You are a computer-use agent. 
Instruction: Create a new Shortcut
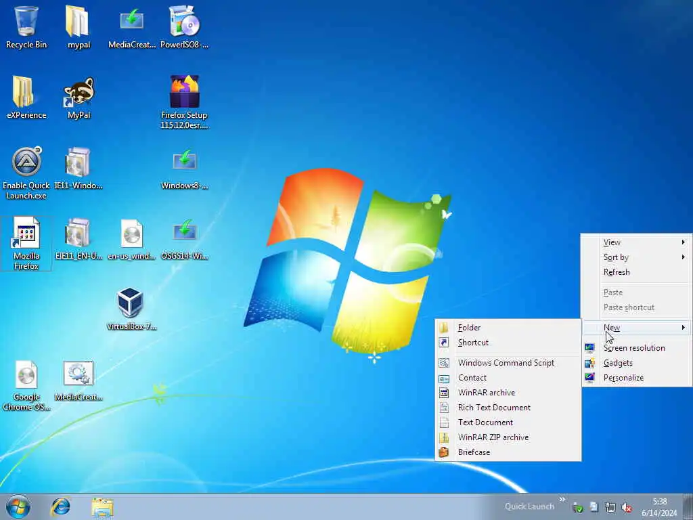coord(508,343)
